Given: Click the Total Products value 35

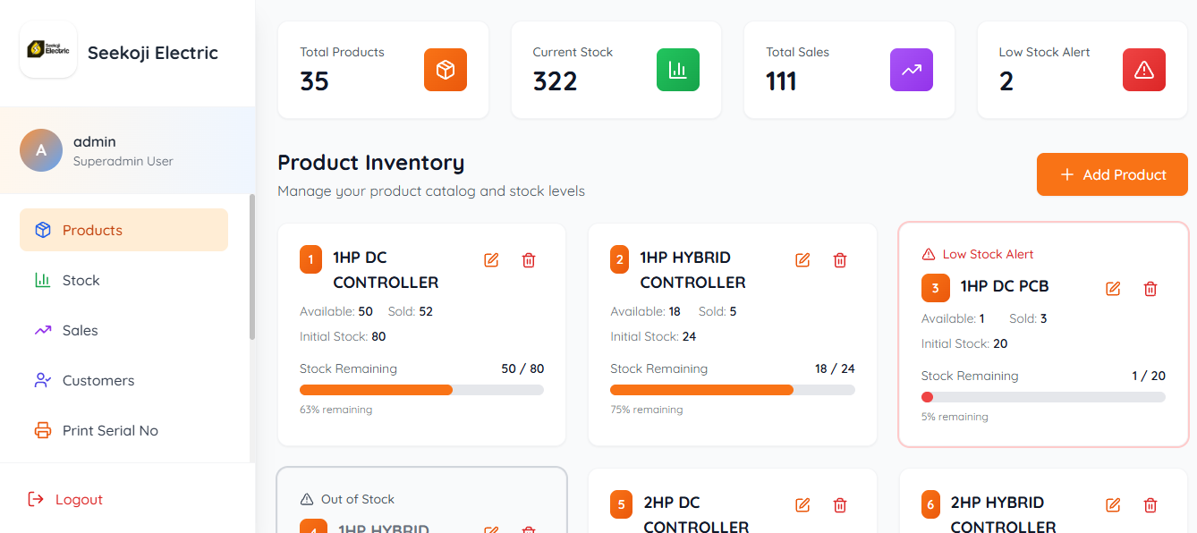Looking at the screenshot, I should point(315,81).
